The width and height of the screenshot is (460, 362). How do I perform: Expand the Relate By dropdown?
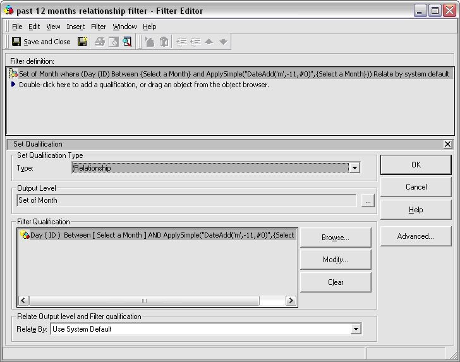[356, 329]
